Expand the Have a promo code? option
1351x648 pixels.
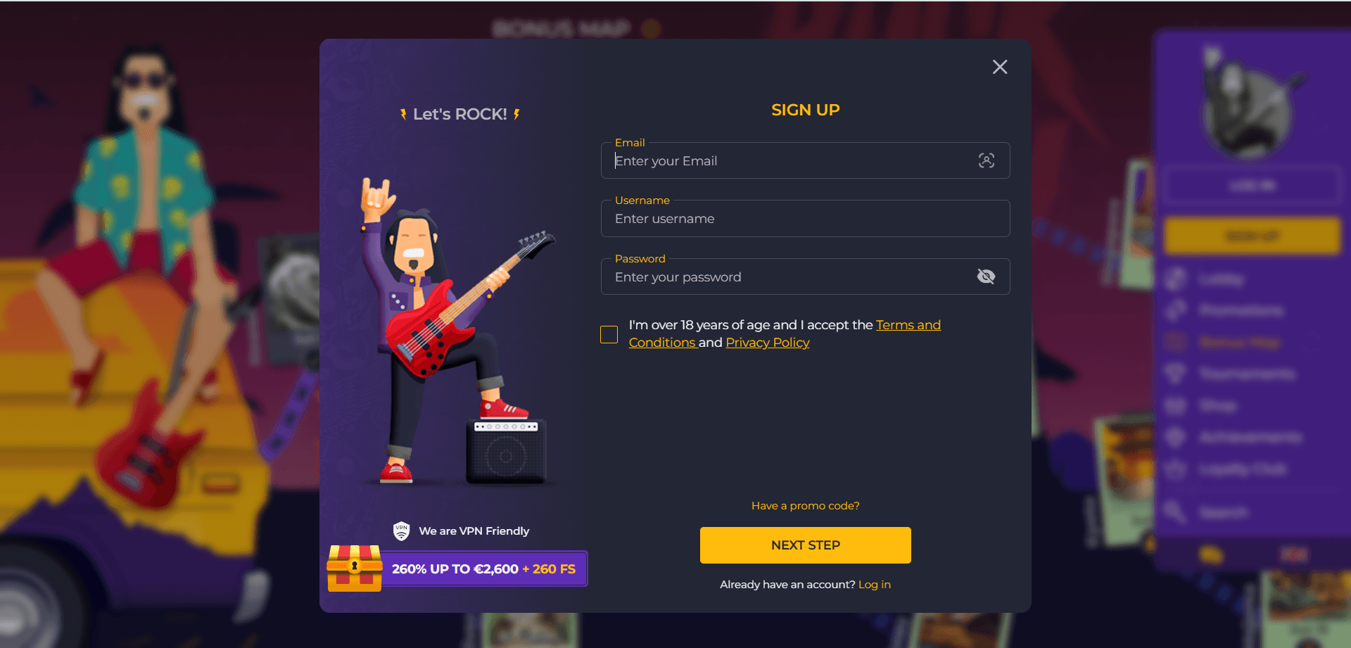tap(805, 506)
